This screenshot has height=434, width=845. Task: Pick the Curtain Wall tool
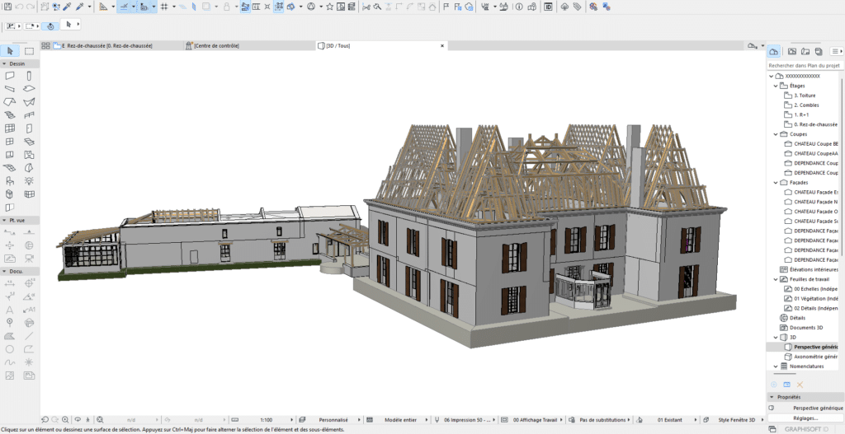pyautogui.click(x=10, y=128)
